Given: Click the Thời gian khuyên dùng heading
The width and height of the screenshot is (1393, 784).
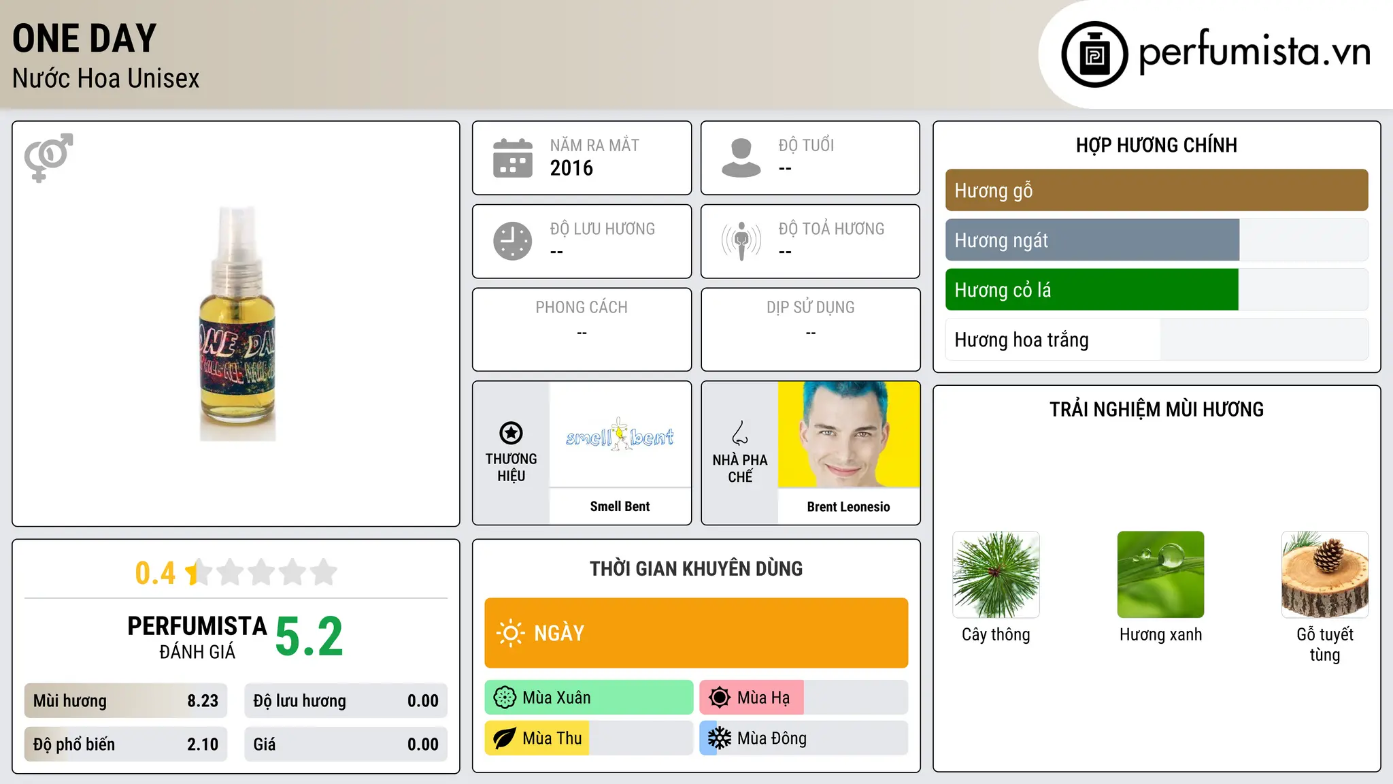Looking at the screenshot, I should tap(696, 568).
